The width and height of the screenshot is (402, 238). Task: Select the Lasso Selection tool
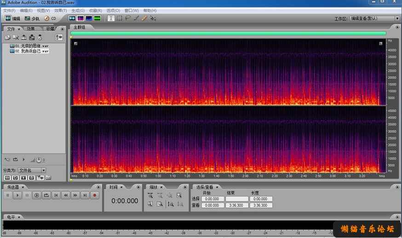[x=128, y=18]
